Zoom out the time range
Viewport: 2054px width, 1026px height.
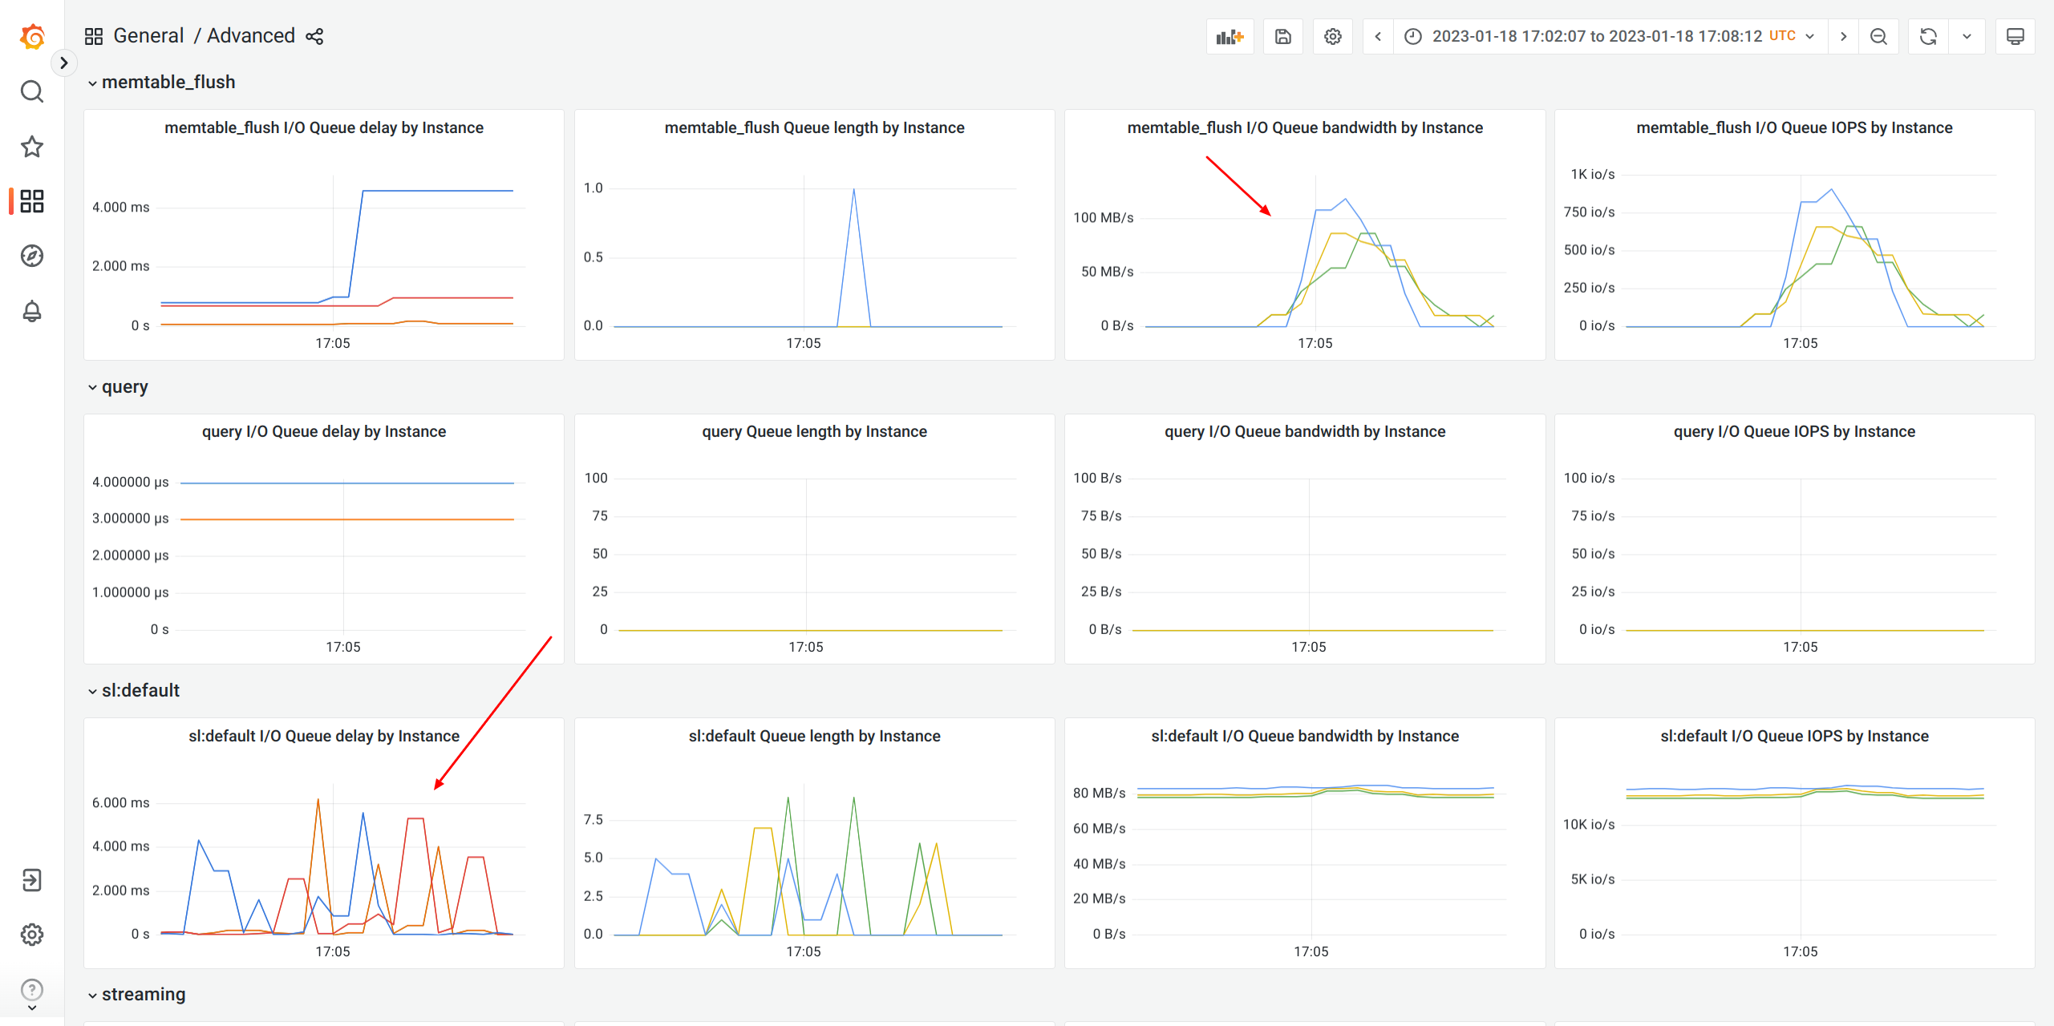1878,36
